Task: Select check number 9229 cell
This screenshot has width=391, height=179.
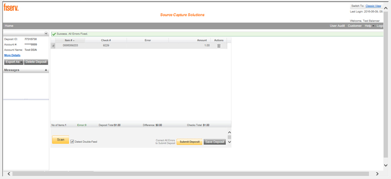Action: coord(106,46)
